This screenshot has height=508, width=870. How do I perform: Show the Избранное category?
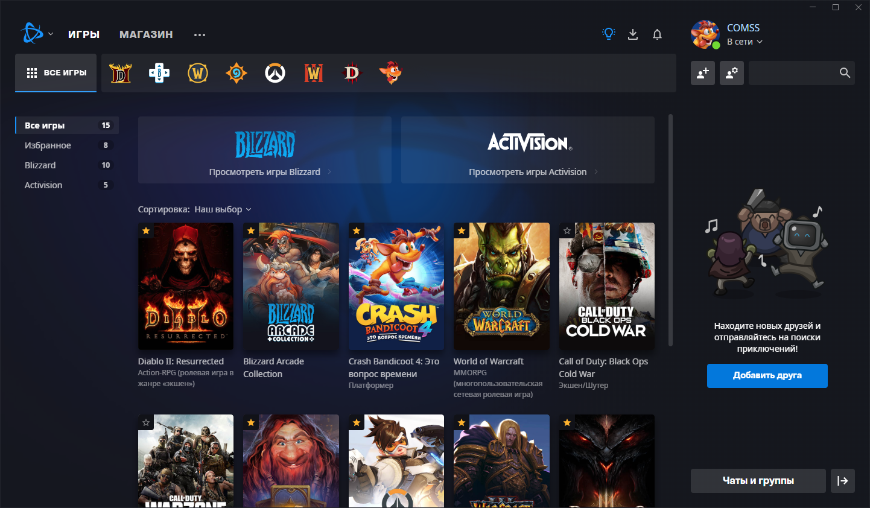click(x=67, y=145)
